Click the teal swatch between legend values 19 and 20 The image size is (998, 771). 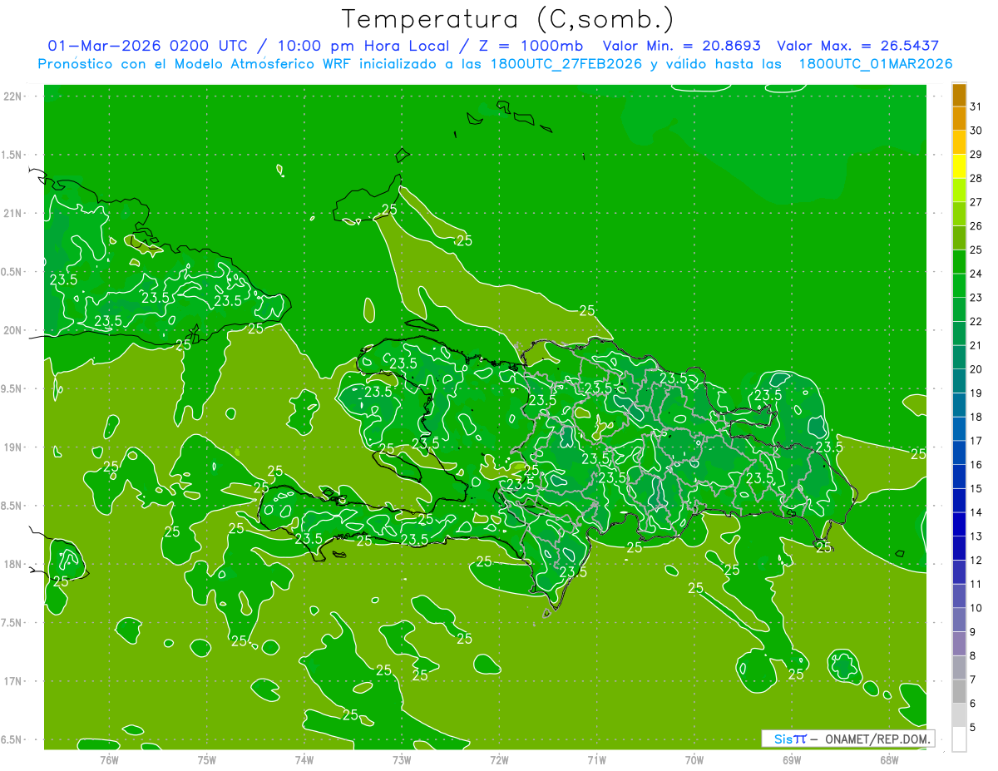[959, 381]
